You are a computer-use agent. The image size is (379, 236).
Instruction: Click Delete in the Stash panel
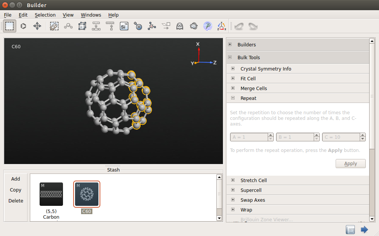pos(16,201)
